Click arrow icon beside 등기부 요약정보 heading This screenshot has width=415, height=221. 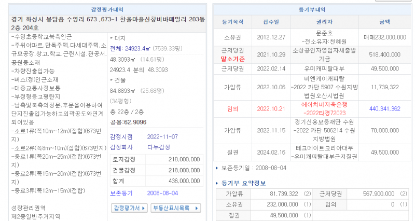pyautogui.click(x=217, y=183)
